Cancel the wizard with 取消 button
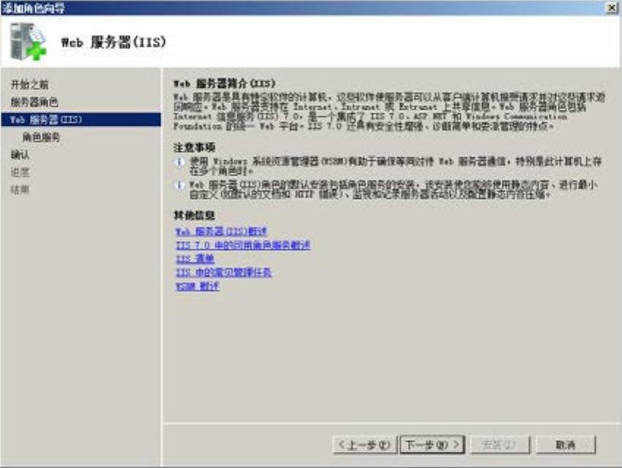This screenshot has width=622, height=468. click(x=566, y=445)
